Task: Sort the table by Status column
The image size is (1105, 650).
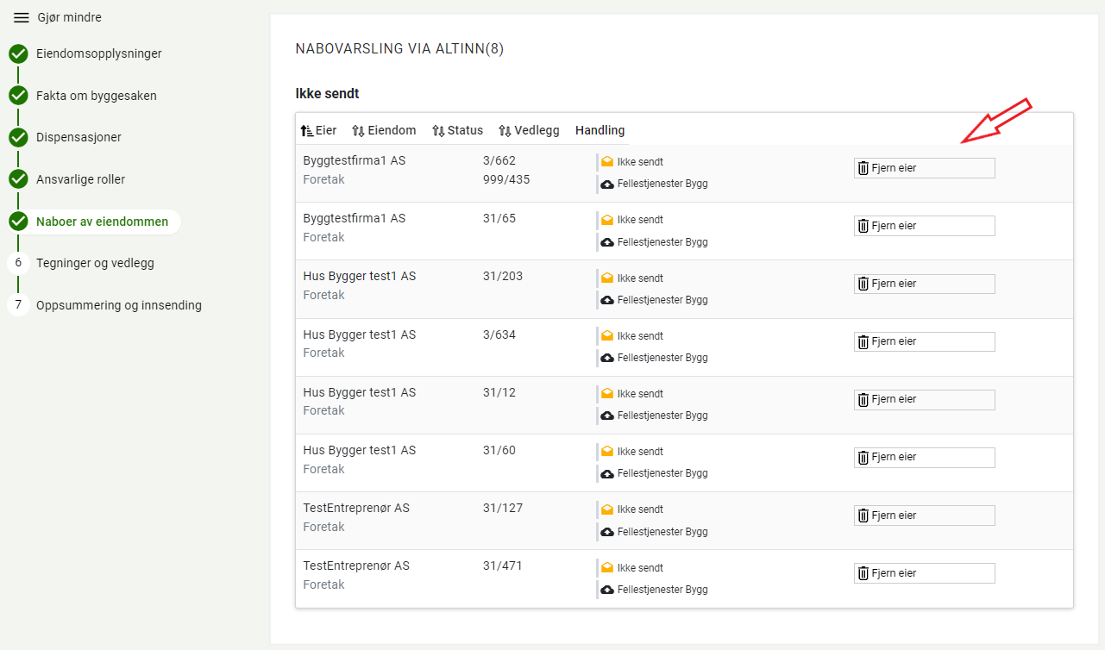Action: pos(457,131)
